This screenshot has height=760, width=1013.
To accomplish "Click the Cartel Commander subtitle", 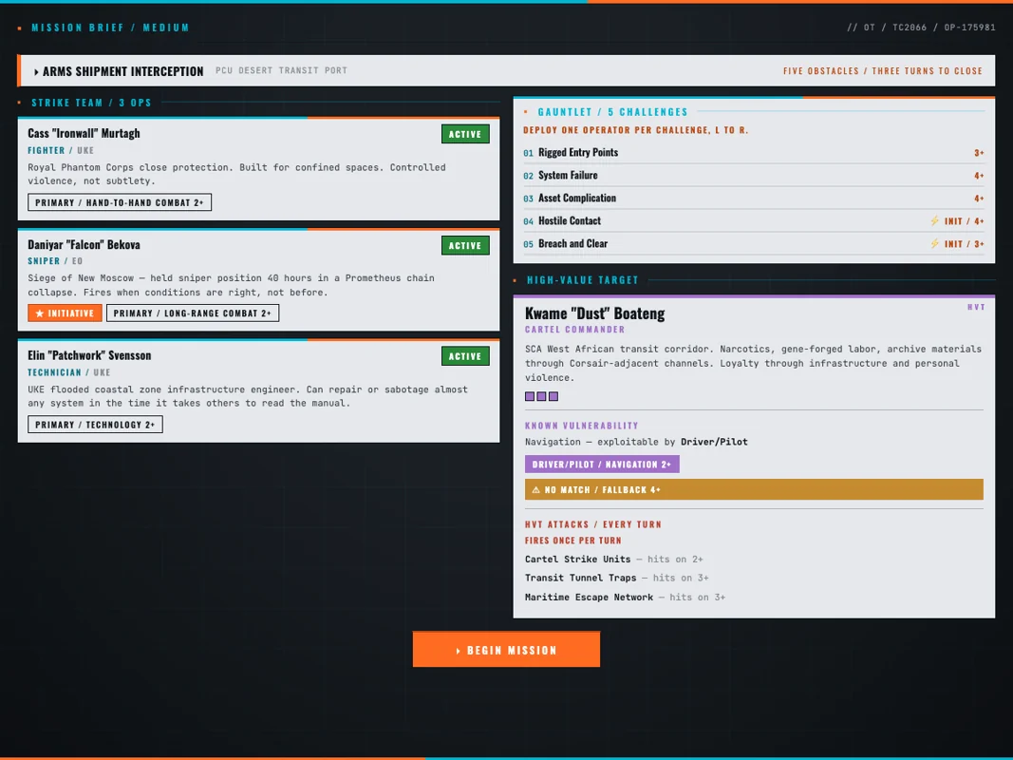I will tap(575, 330).
